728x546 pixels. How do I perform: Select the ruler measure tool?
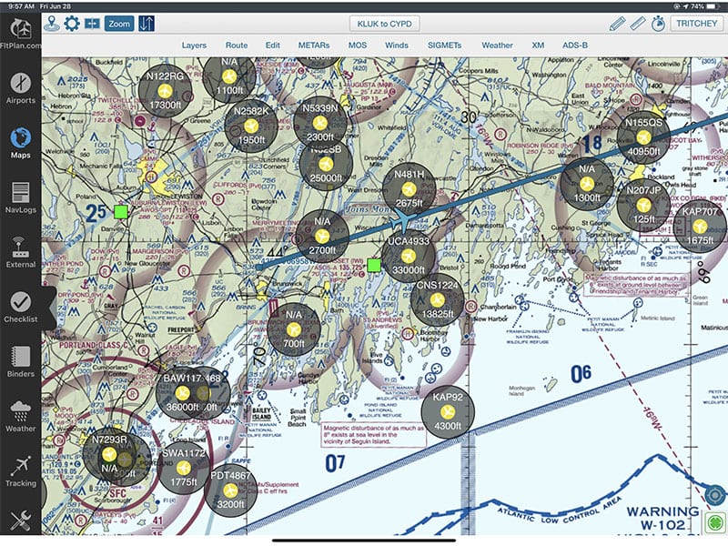(x=638, y=24)
